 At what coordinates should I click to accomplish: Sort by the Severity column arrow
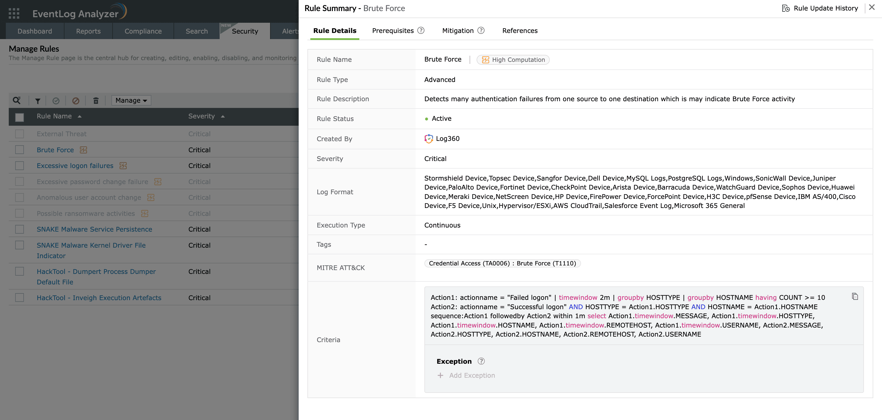223,116
